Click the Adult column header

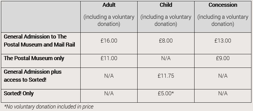click(109, 5)
